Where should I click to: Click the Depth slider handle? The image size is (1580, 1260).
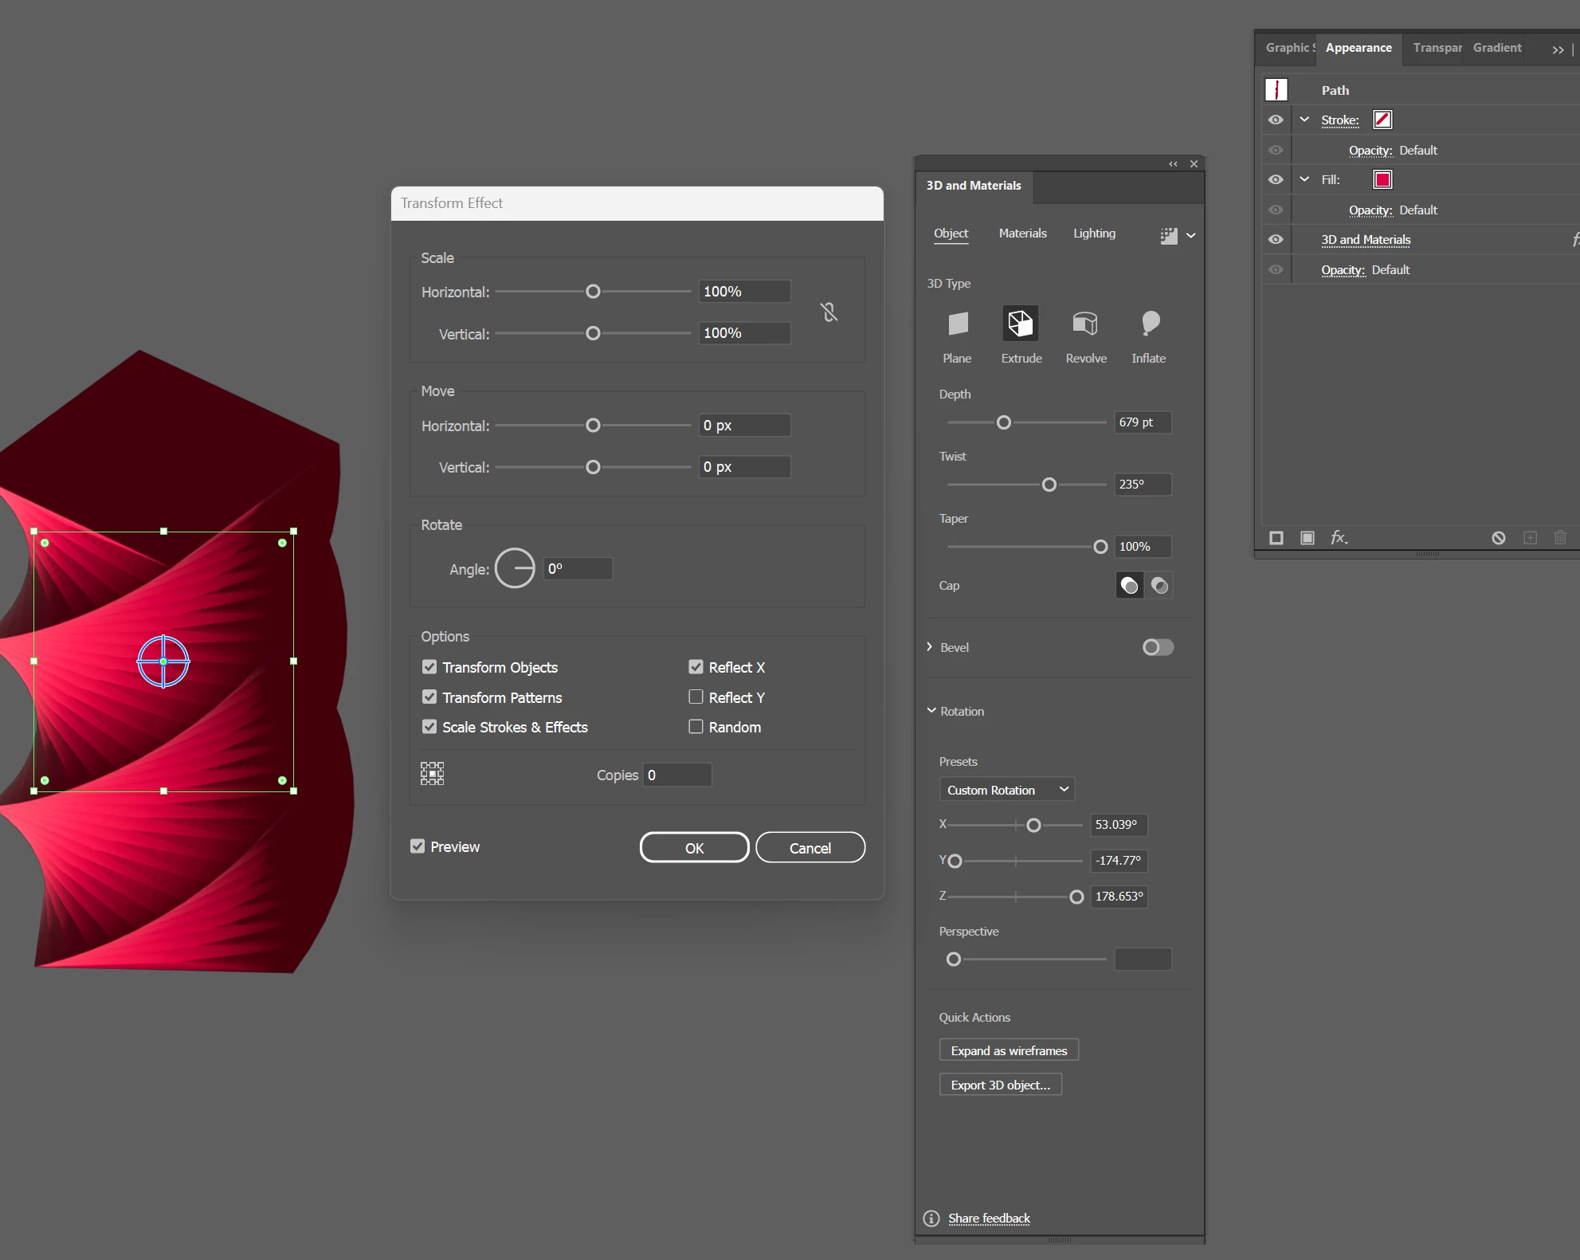[1004, 422]
